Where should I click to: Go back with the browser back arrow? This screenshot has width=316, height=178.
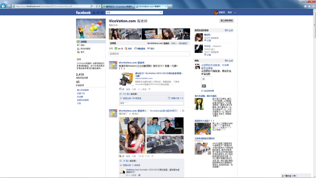[3, 6]
